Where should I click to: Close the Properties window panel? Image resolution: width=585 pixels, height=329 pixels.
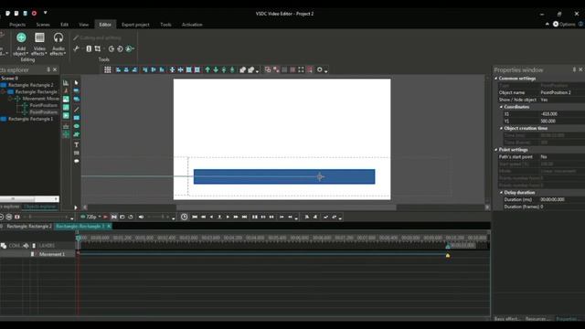pyautogui.click(x=580, y=69)
